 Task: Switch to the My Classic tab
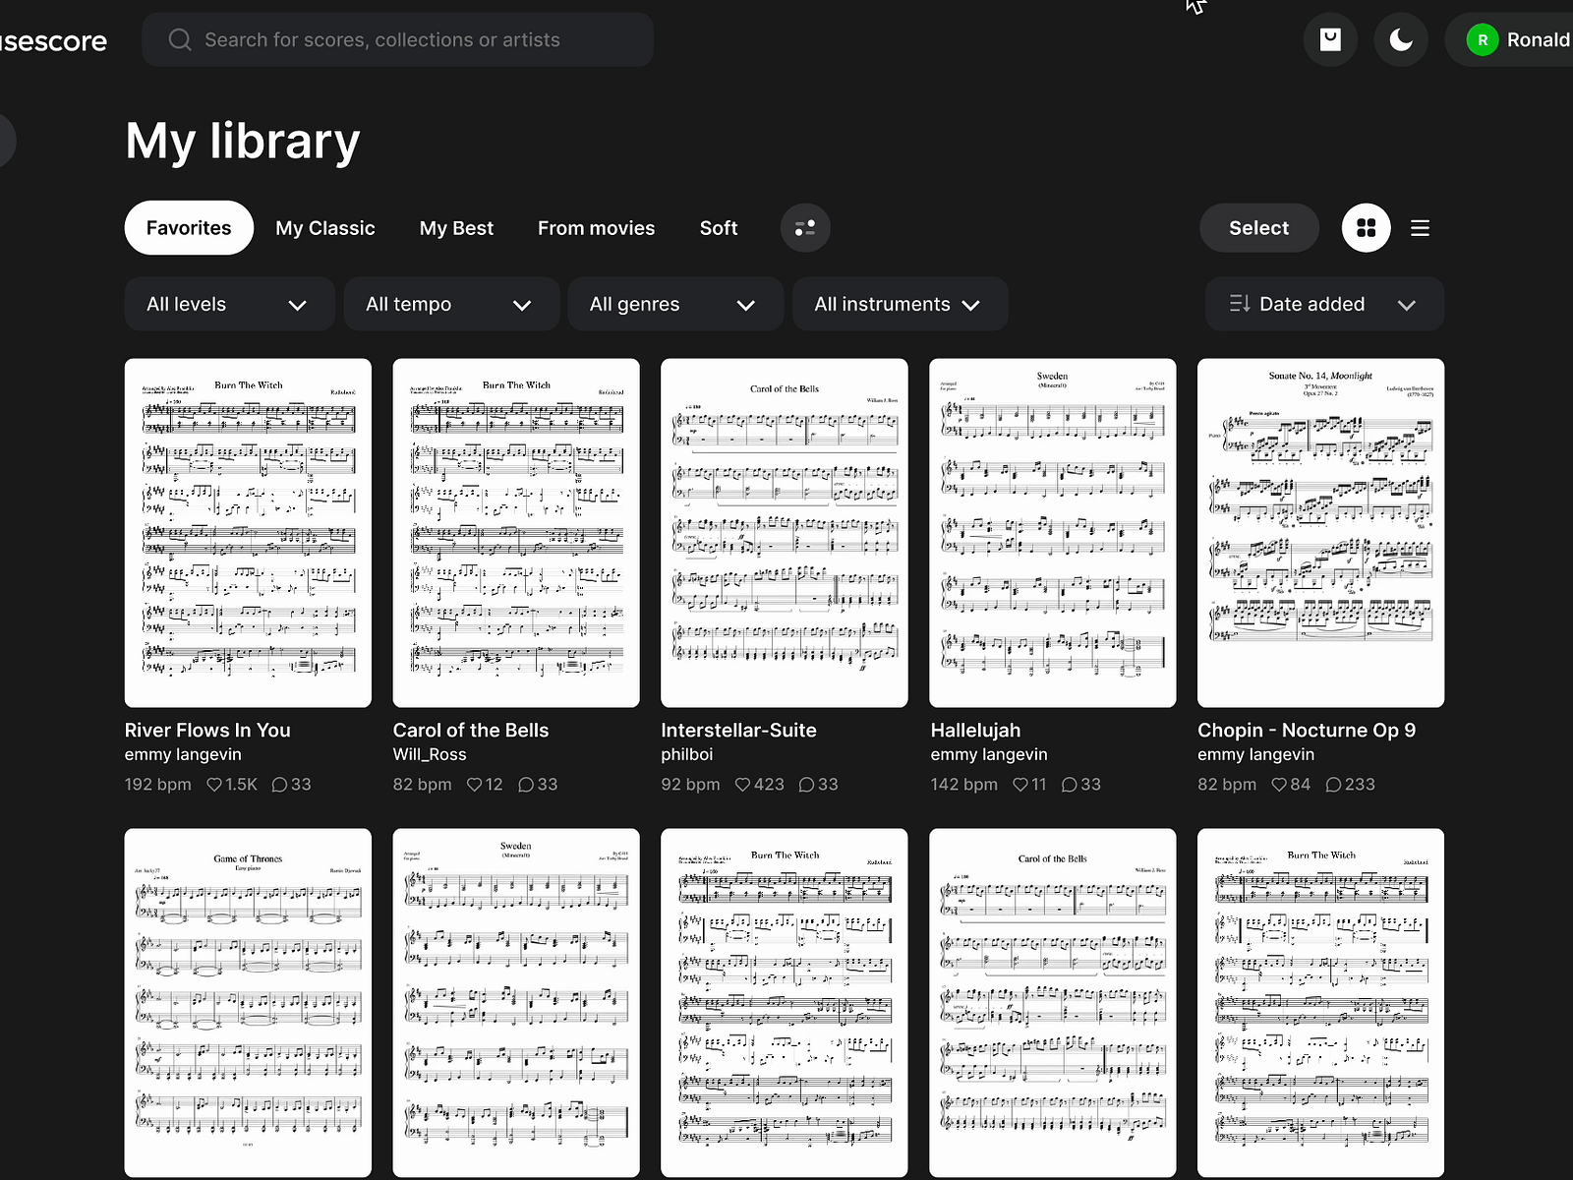pyautogui.click(x=325, y=228)
